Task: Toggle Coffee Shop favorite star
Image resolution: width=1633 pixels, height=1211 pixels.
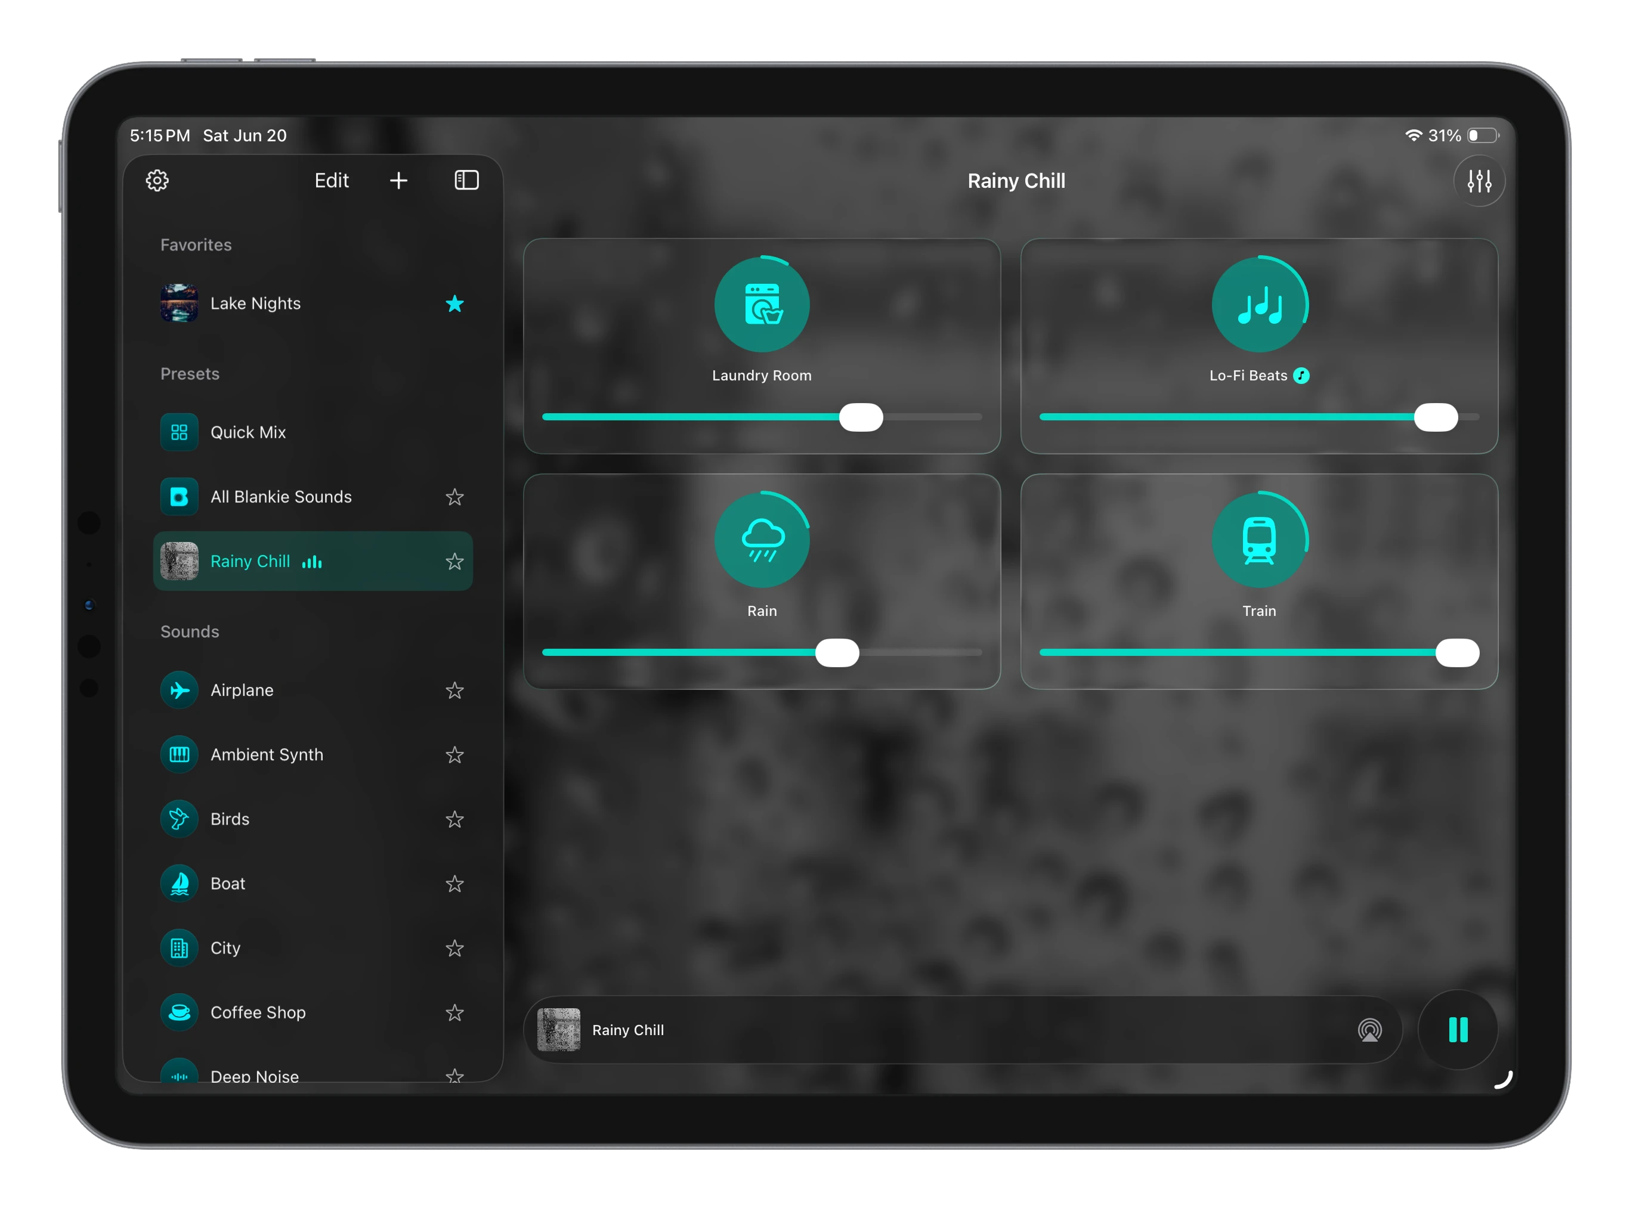Action: click(454, 1013)
